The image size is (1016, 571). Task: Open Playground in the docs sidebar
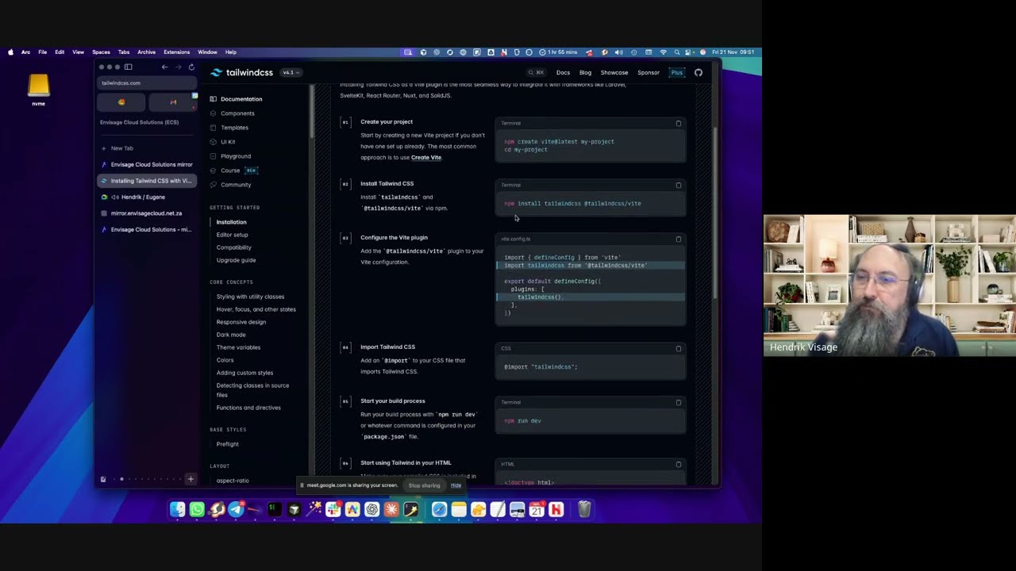[236, 156]
